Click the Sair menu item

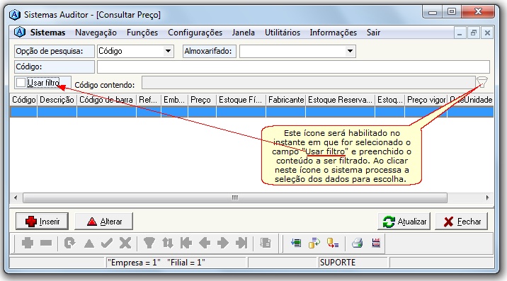(373, 33)
